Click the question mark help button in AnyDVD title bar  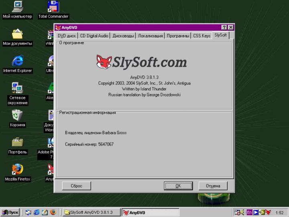pyautogui.click(x=224, y=27)
